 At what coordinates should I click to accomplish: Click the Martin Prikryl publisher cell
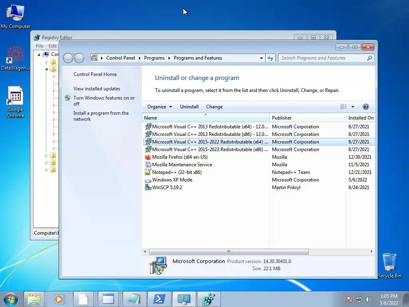point(286,187)
